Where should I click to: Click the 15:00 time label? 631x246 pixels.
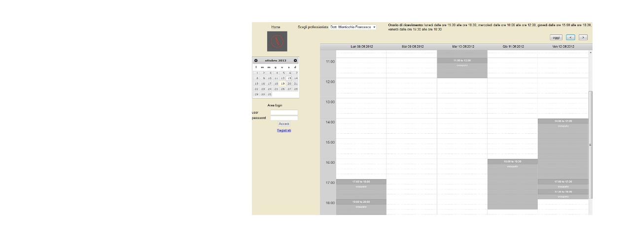pyautogui.click(x=330, y=142)
